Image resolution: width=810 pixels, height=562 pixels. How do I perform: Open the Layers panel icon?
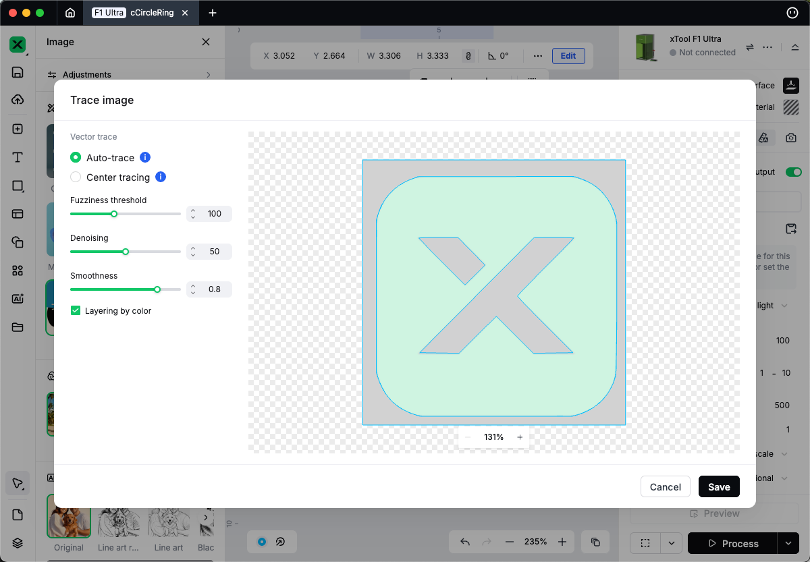pos(18,543)
